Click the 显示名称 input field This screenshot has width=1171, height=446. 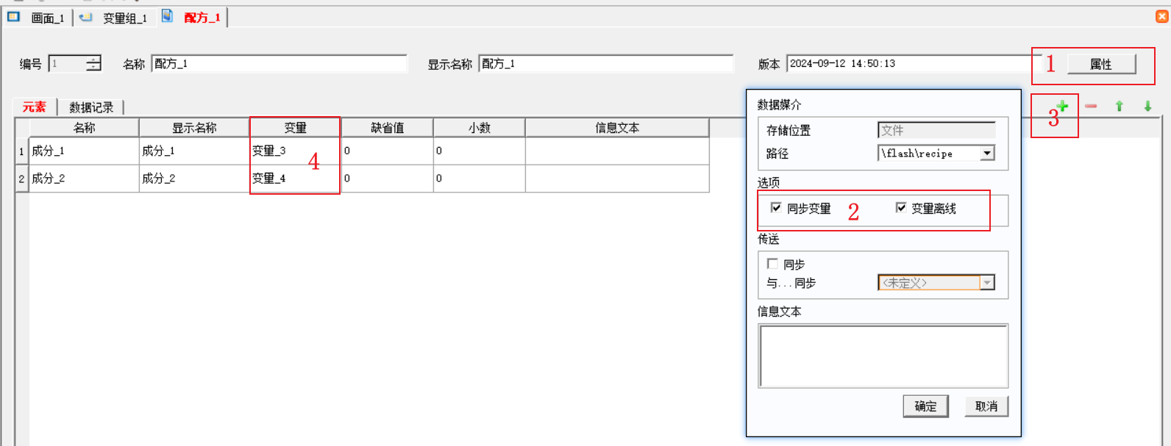click(x=606, y=64)
